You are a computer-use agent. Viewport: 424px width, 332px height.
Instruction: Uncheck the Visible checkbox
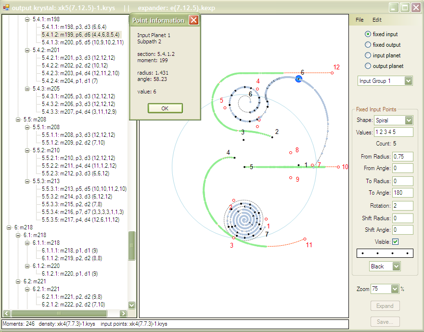click(395, 241)
